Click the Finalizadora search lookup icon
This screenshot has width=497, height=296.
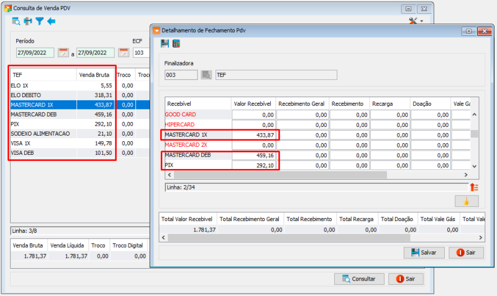206,75
